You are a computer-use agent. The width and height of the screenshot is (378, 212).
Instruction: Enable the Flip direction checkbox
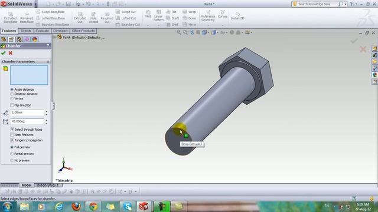12,105
